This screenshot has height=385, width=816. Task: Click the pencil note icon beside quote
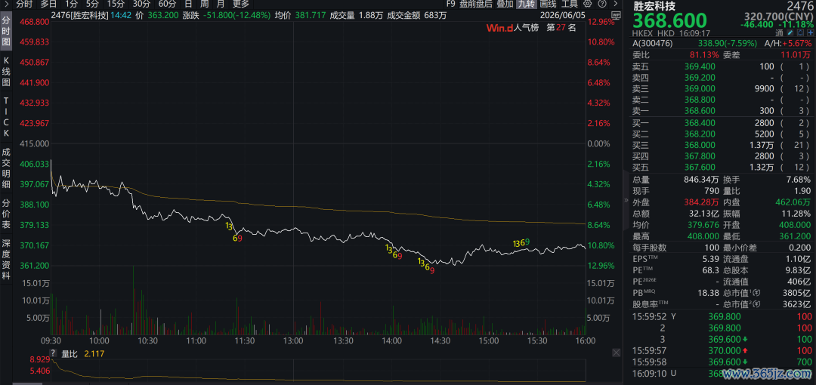(x=790, y=32)
